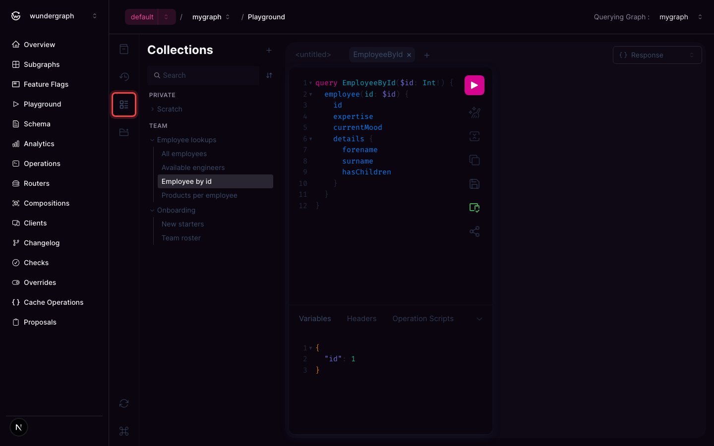Click the re-fetch schema icon

(124, 403)
